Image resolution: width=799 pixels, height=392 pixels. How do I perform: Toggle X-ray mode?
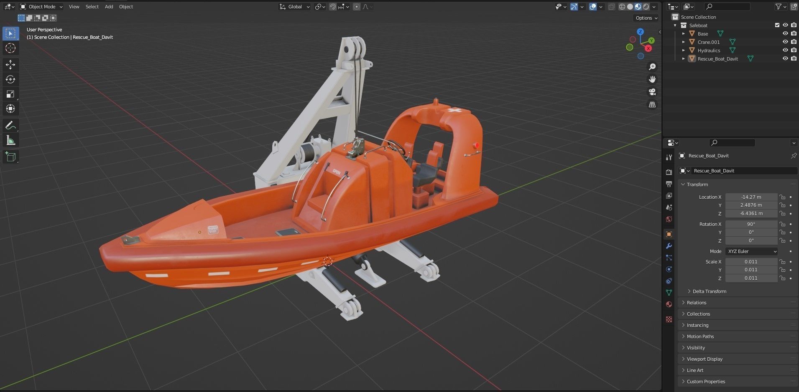click(611, 7)
